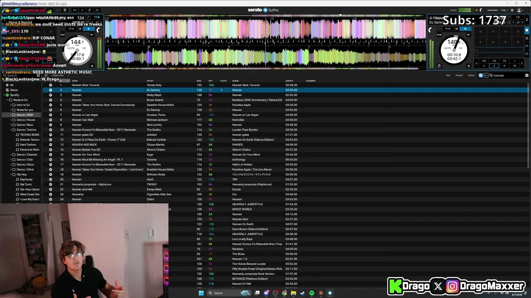
Task: Expand the Dance / Bass folder
Action: 10,125
